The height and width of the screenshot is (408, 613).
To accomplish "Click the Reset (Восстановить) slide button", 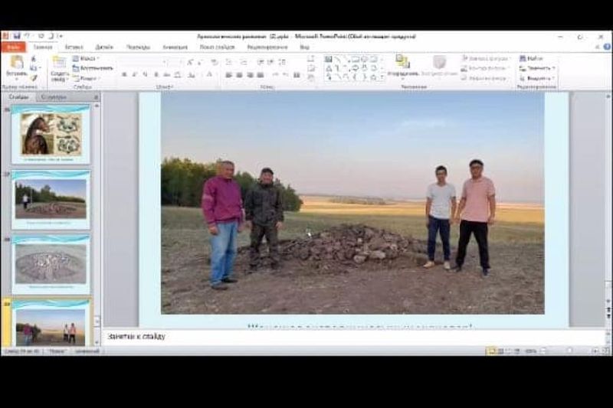I will (91, 68).
